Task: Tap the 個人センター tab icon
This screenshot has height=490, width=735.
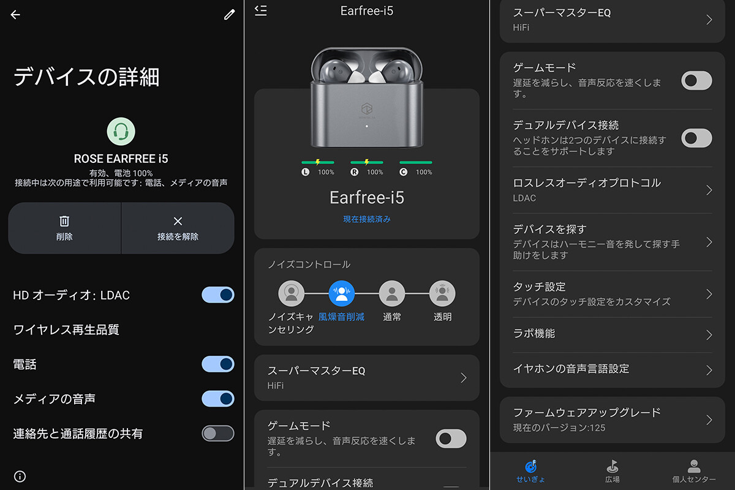Action: click(693, 466)
